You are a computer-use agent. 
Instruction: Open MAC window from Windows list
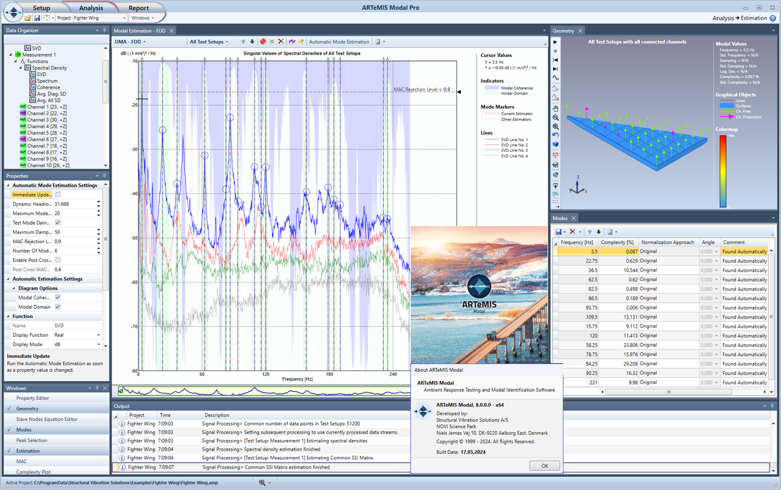55,461
